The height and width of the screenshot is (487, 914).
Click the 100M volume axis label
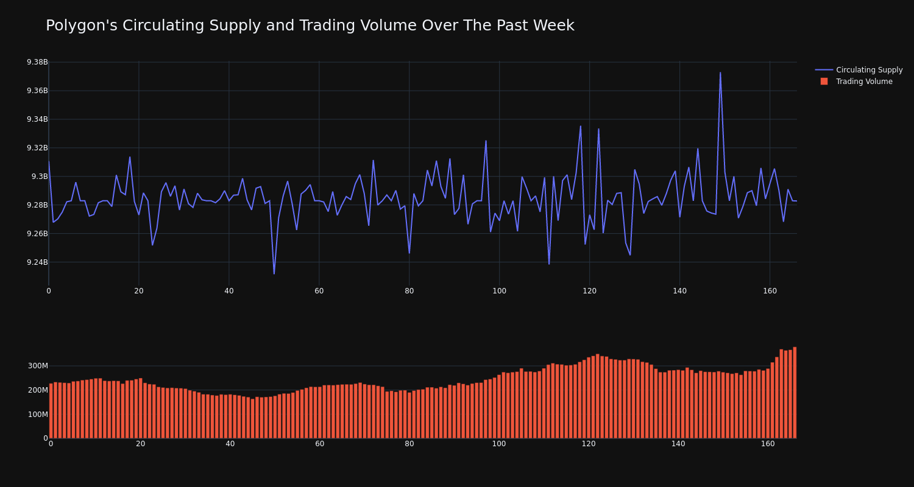tap(37, 415)
